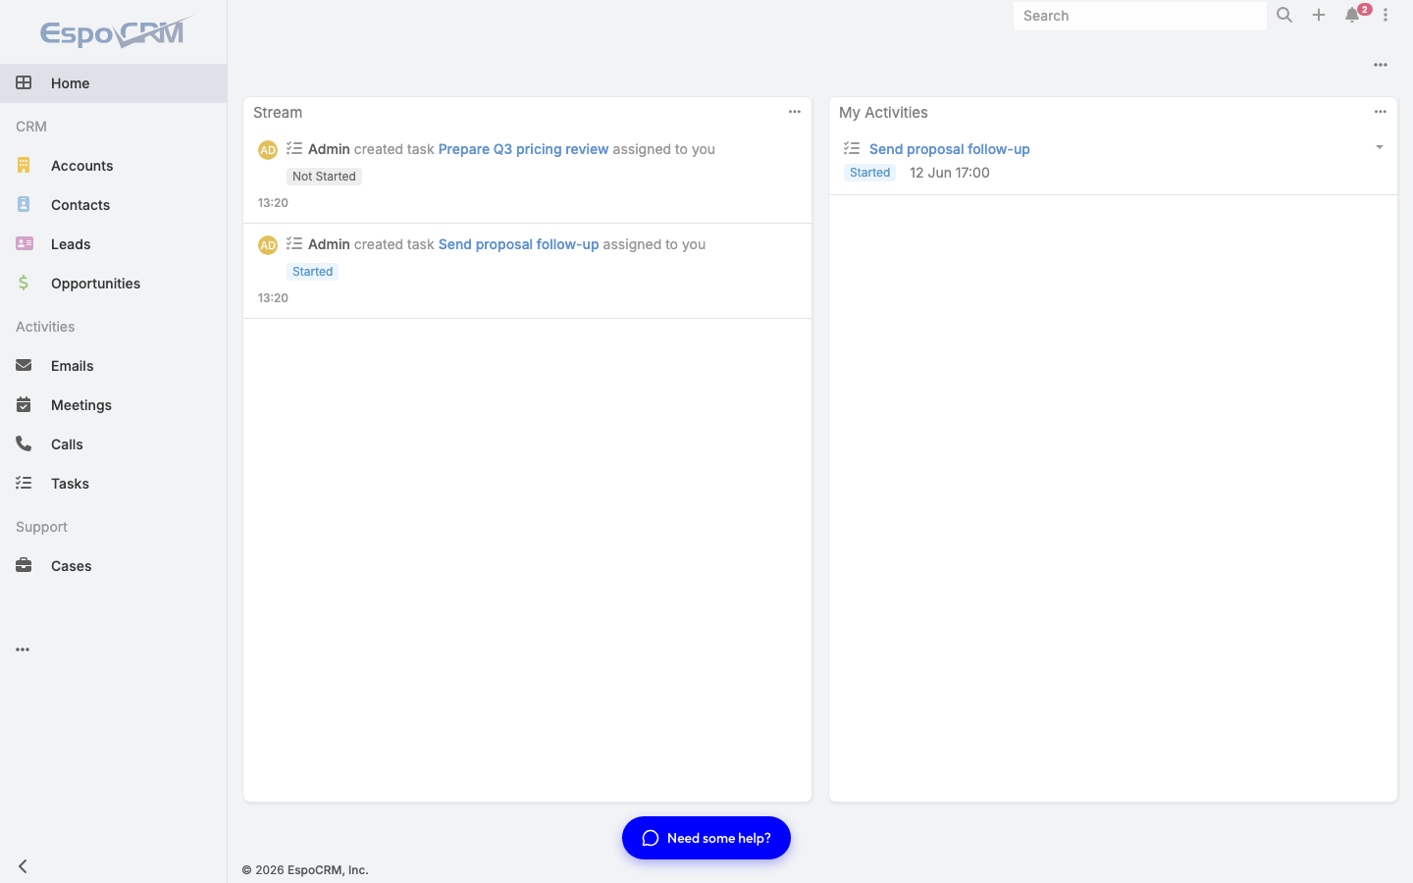This screenshot has width=1413, height=883.
Task: Open the notifications bell
Action: coord(1352,15)
